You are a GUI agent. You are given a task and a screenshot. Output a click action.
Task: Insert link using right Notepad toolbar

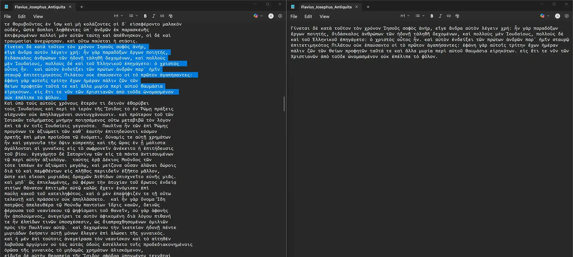tap(449, 16)
